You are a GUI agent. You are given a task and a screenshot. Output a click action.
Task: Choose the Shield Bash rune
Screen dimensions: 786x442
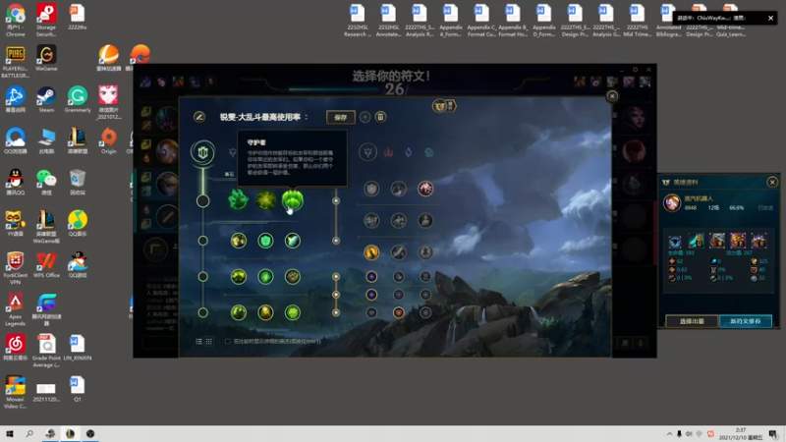coord(293,241)
